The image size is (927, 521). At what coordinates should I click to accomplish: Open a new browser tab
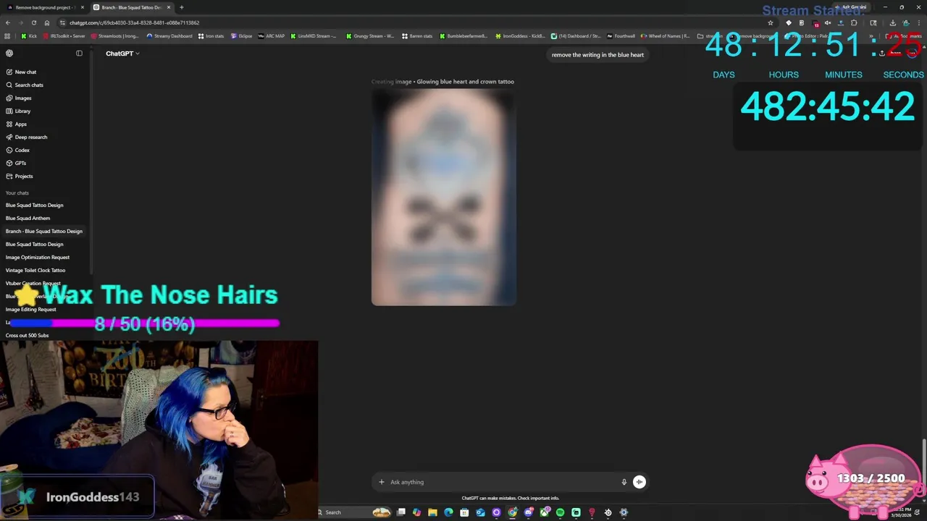[182, 7]
